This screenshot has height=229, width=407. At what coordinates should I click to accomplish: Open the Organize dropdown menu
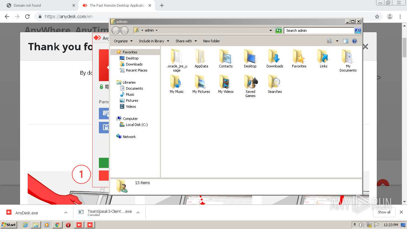click(123, 41)
